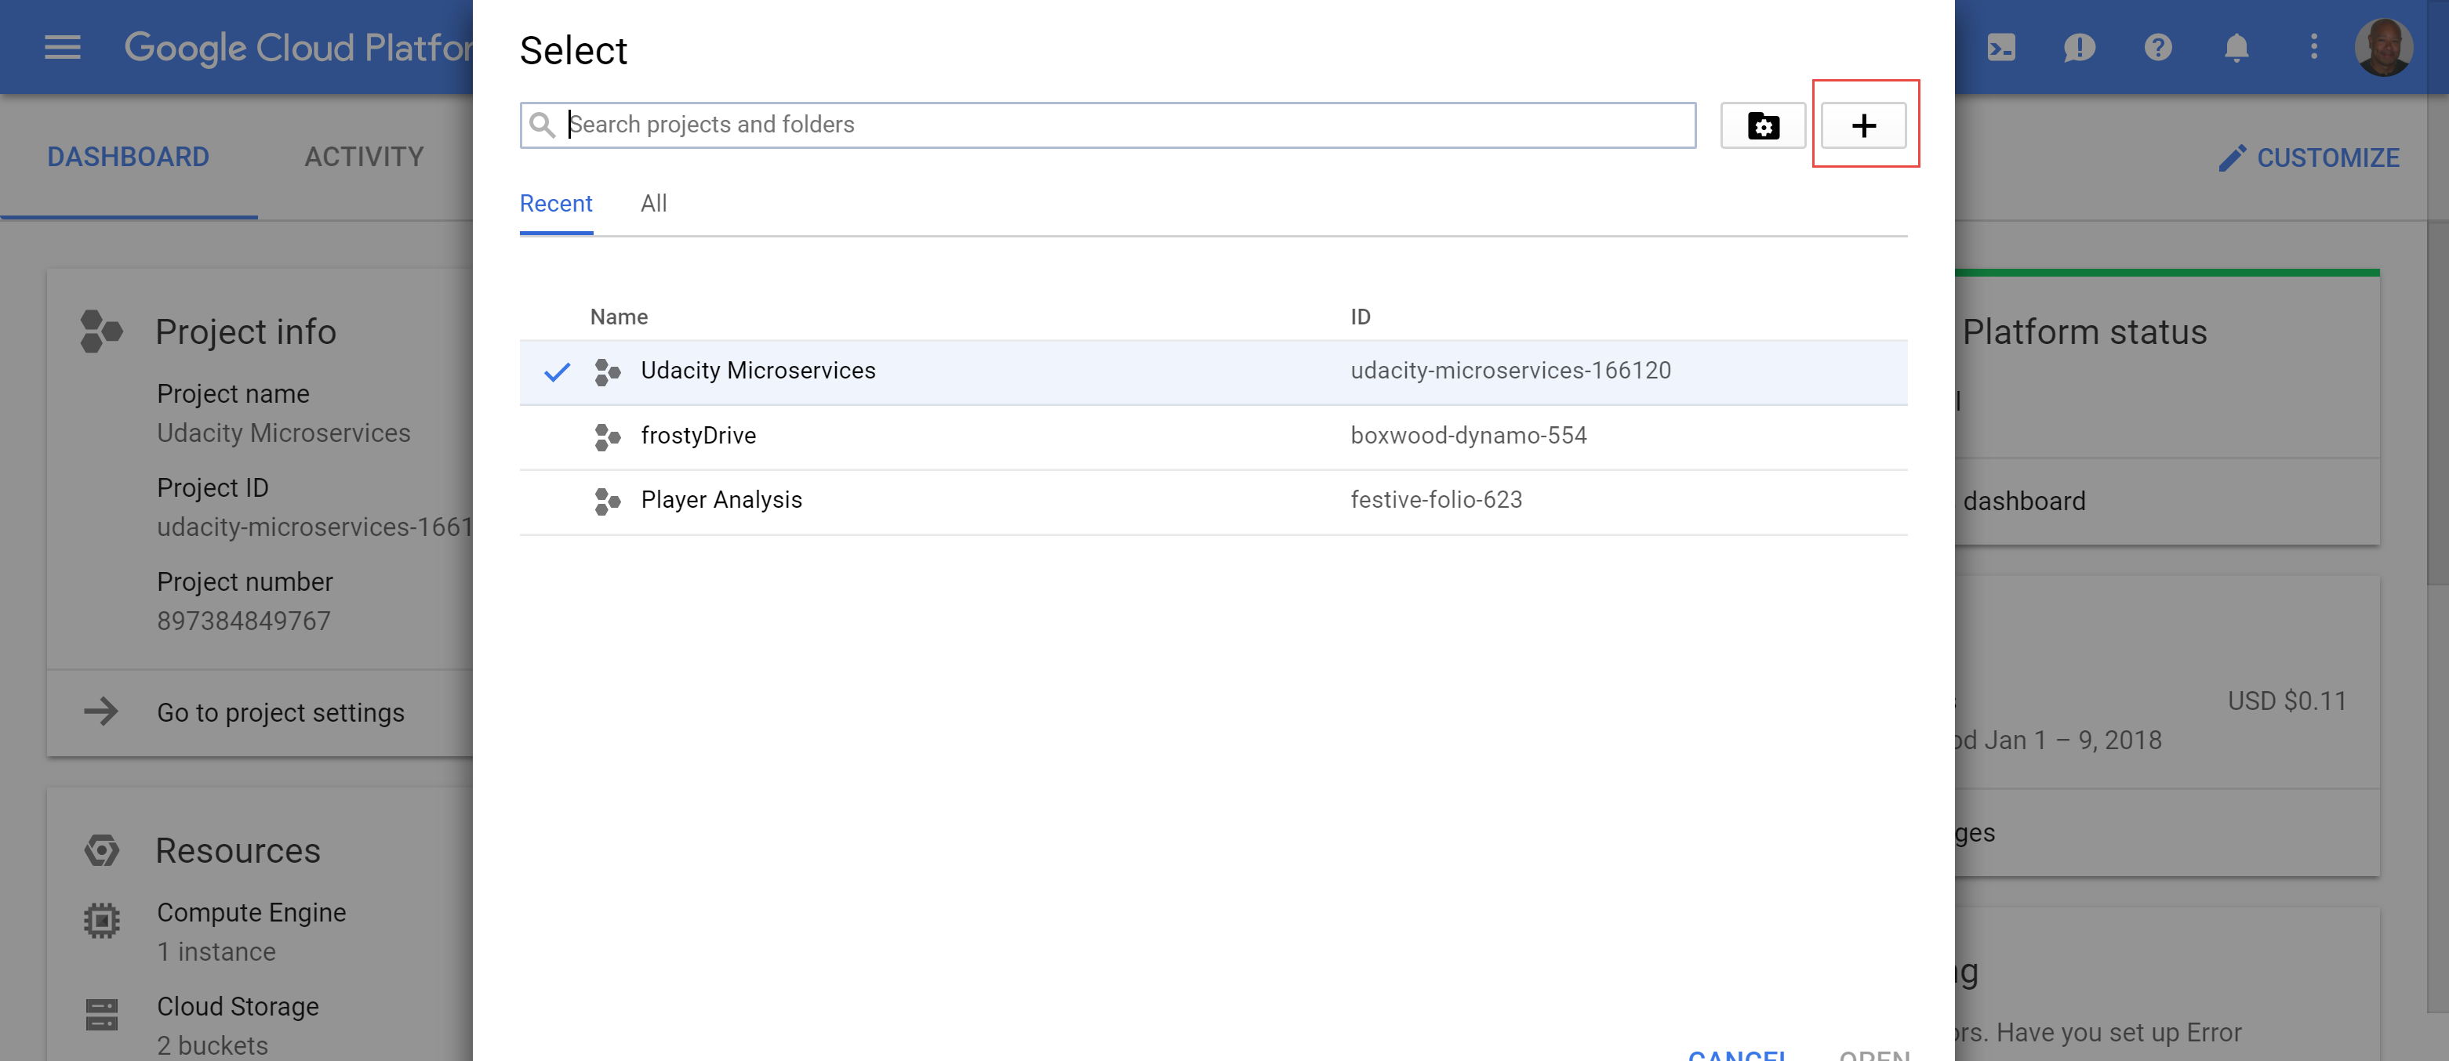
Task: Click the Google Cloud Platform logo
Action: [297, 48]
